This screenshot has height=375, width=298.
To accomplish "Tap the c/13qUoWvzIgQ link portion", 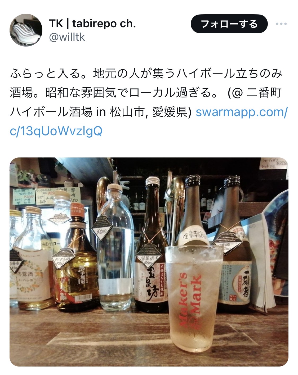I will pyautogui.click(x=56, y=131).
